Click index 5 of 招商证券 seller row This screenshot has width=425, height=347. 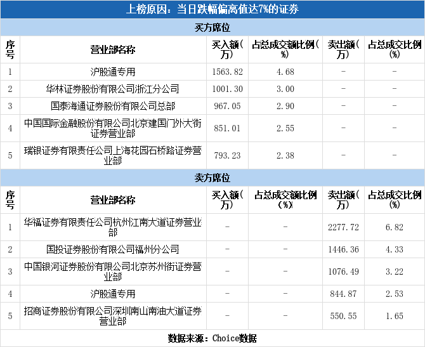click(10, 316)
